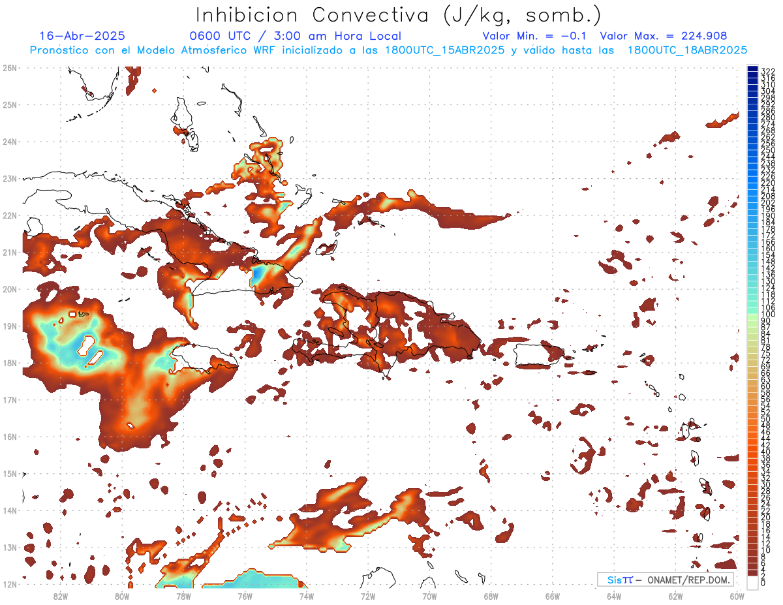
Task: Click the 64W longitude label
Action: 613,596
